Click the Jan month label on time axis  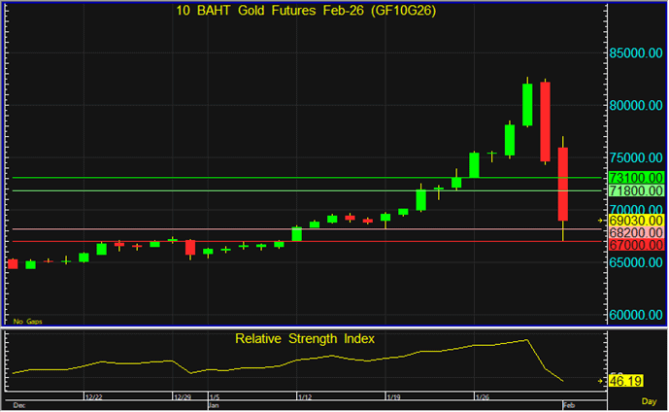(214, 404)
